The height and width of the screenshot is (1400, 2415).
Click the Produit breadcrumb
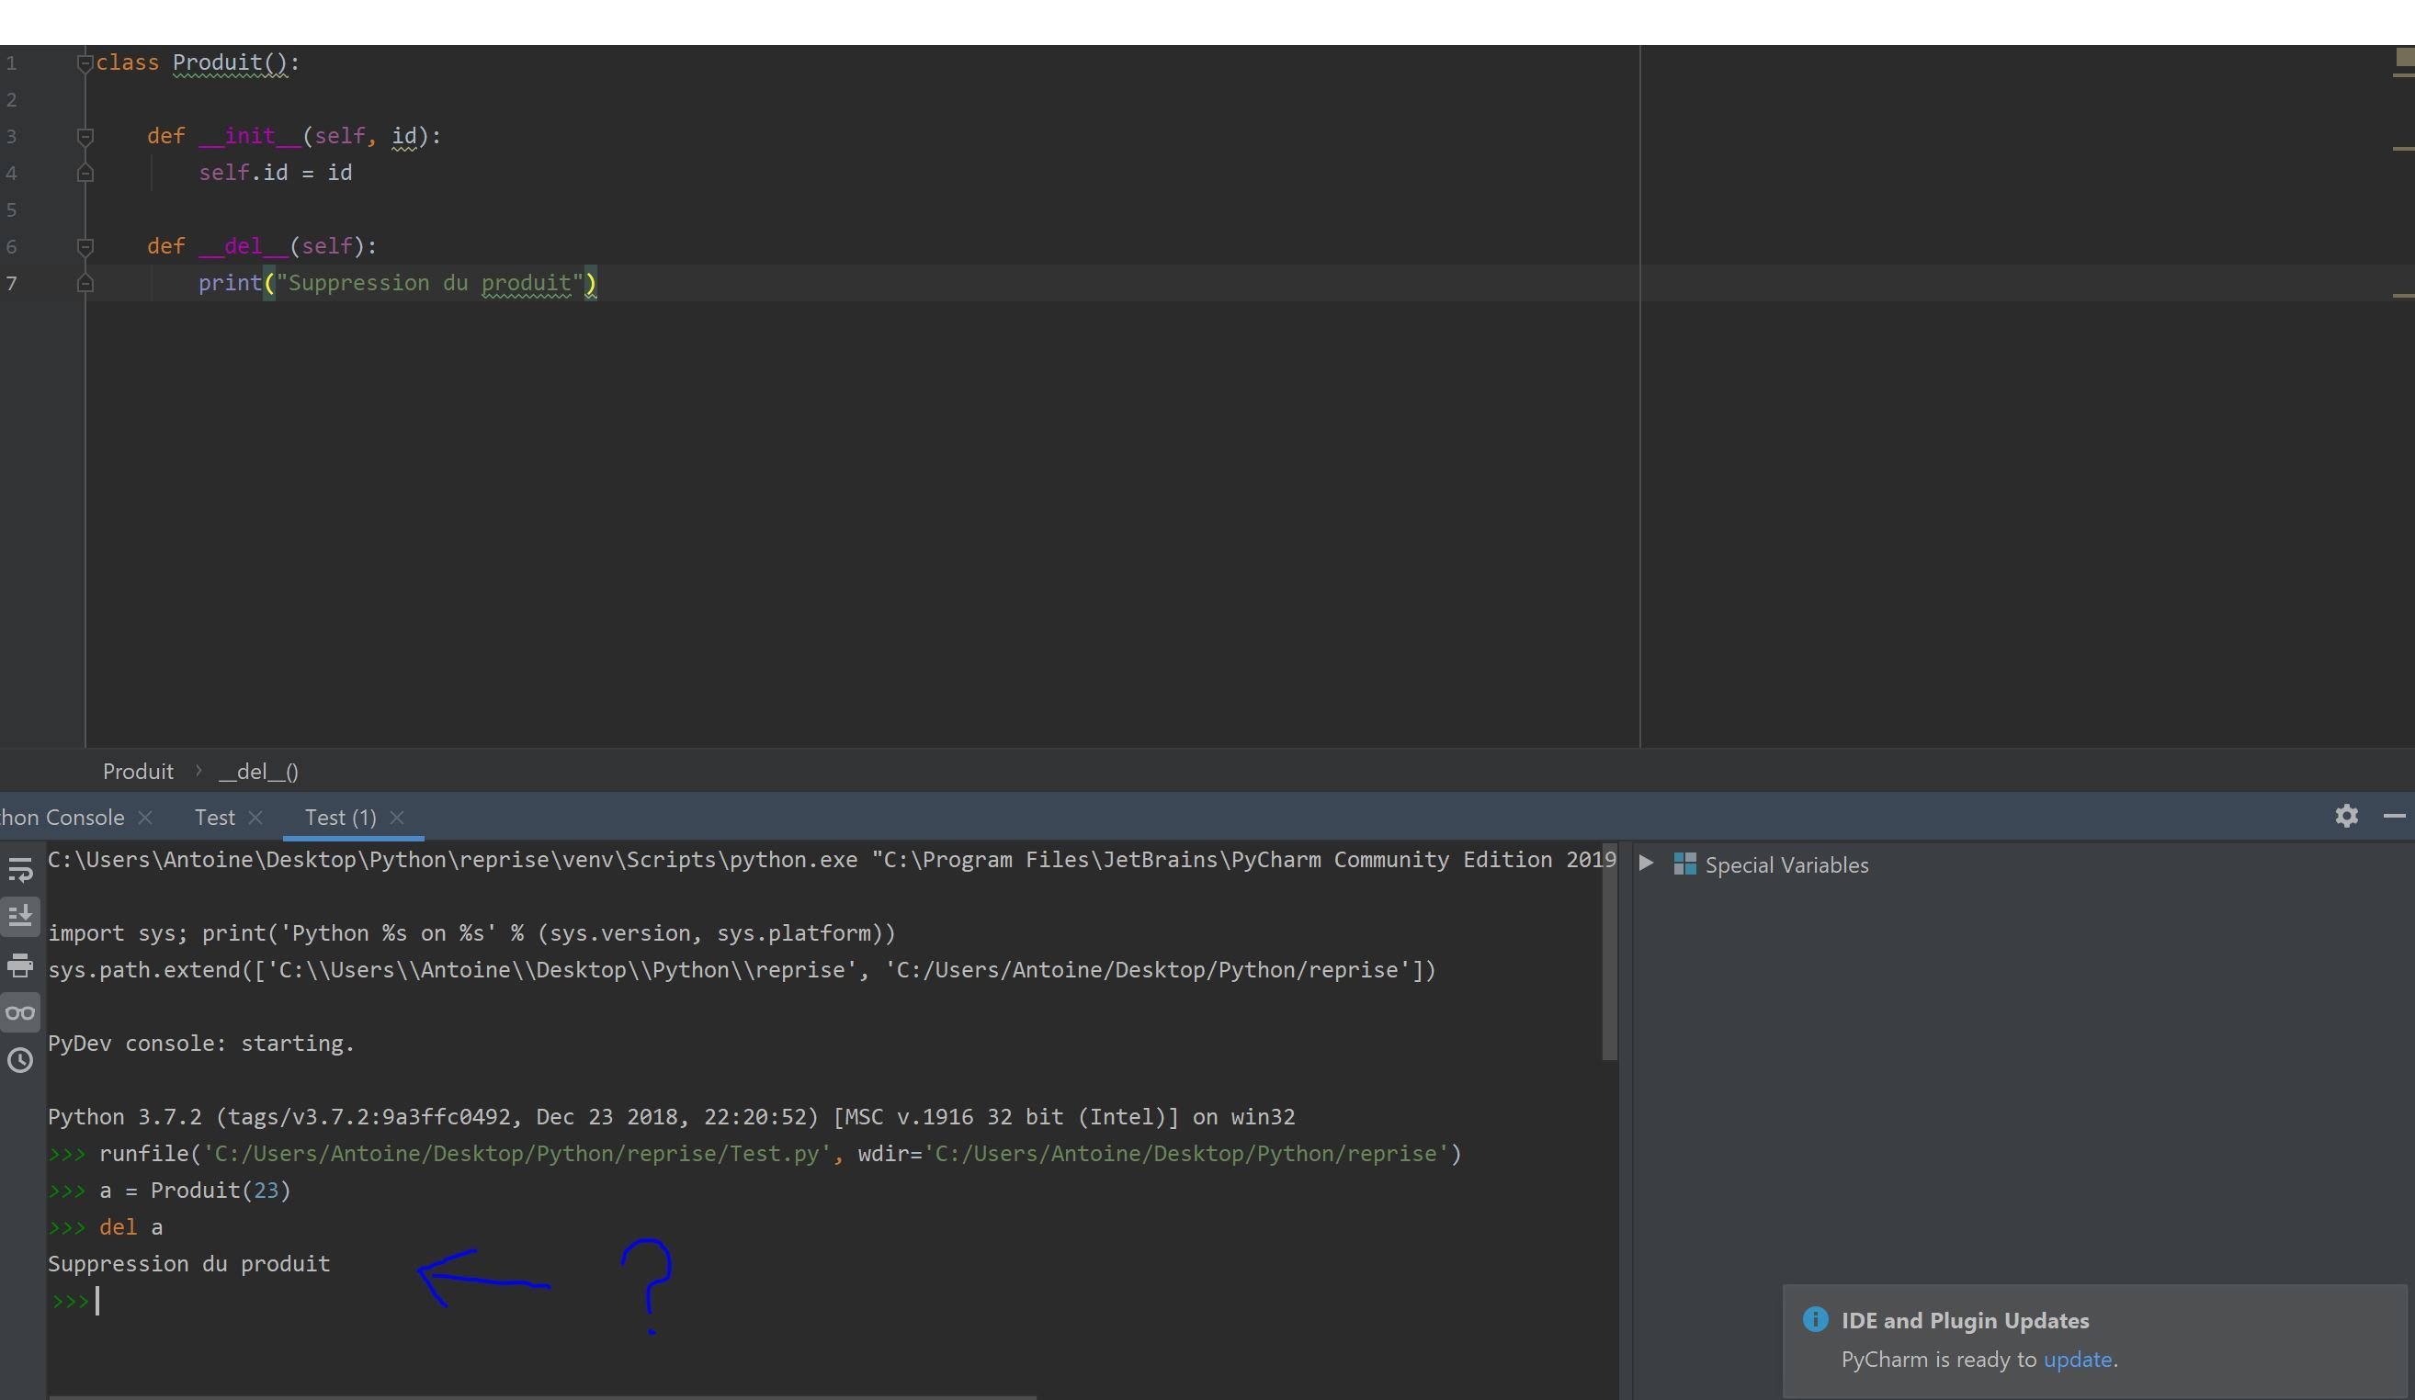(138, 772)
